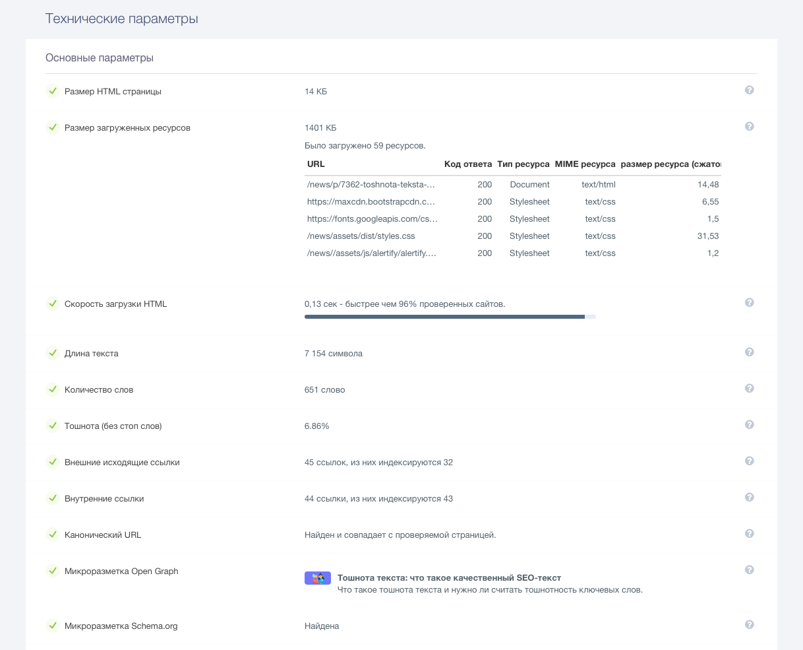Sort resources table by URL column header
803x650 pixels.
point(316,164)
